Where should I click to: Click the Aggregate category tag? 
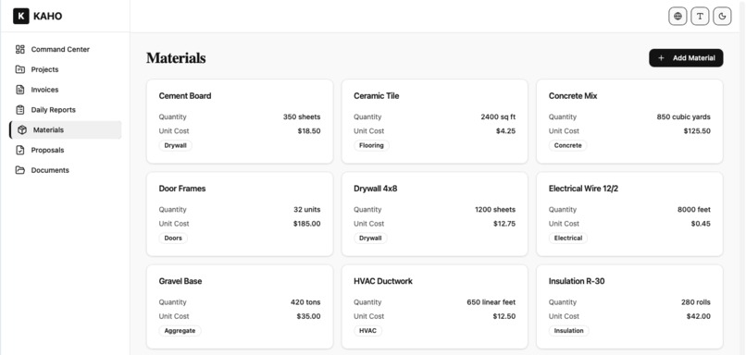tap(180, 331)
